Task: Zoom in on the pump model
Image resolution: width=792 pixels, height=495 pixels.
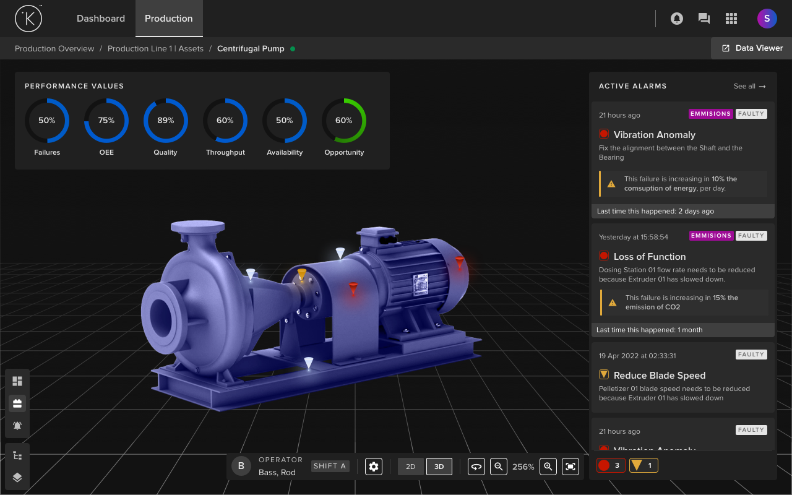Action: pos(548,467)
